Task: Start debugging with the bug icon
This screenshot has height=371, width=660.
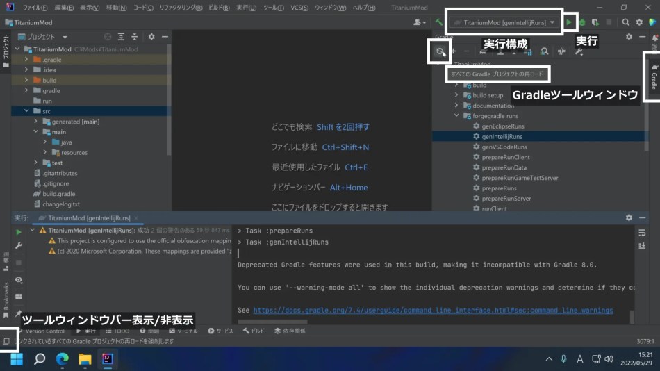Action: click(582, 22)
